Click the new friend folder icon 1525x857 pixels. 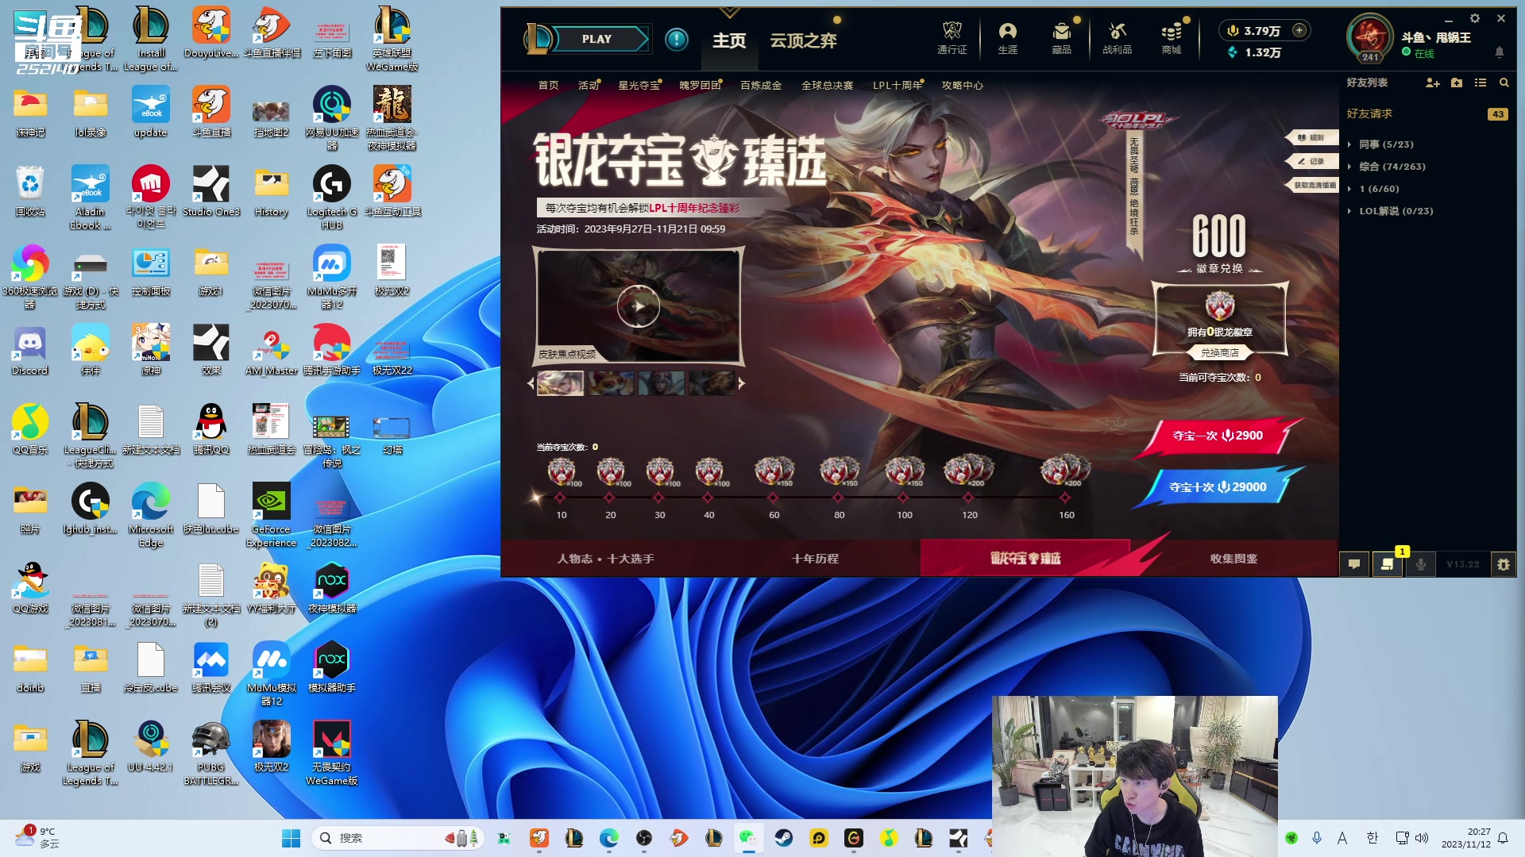(1457, 83)
